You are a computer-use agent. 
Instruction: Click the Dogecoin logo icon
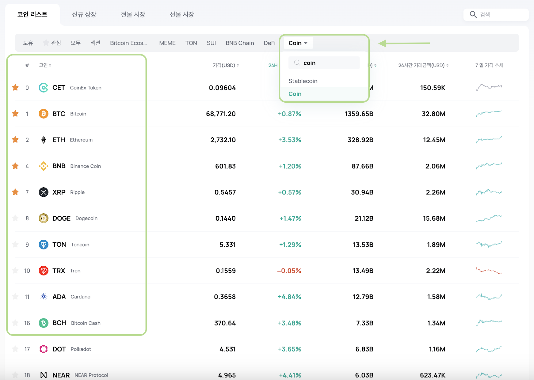[x=44, y=218]
